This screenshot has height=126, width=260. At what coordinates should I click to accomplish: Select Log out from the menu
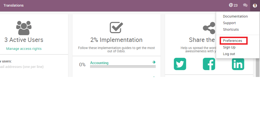click(x=229, y=54)
